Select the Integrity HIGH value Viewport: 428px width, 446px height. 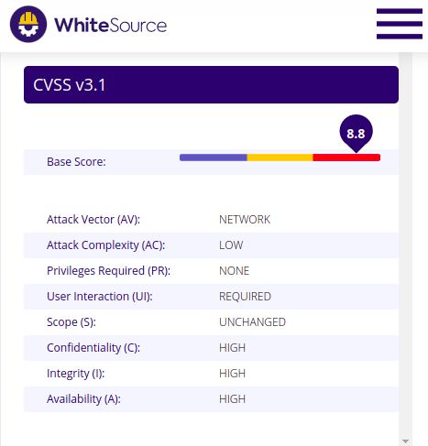232,374
